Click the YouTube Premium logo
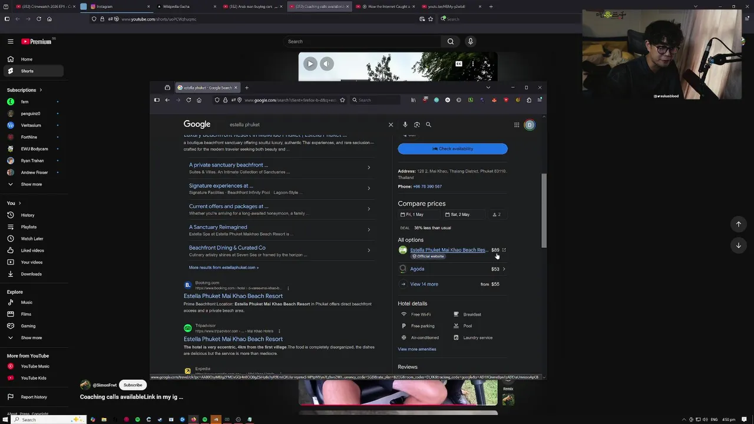Screen dimensions: 754x424 point(37,41)
